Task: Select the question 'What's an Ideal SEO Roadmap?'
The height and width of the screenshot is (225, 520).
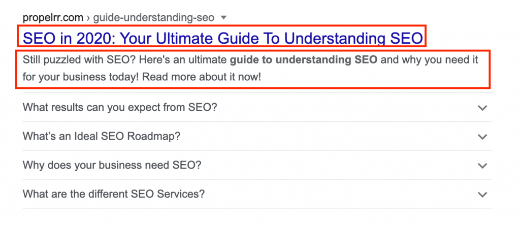Action: point(102,137)
